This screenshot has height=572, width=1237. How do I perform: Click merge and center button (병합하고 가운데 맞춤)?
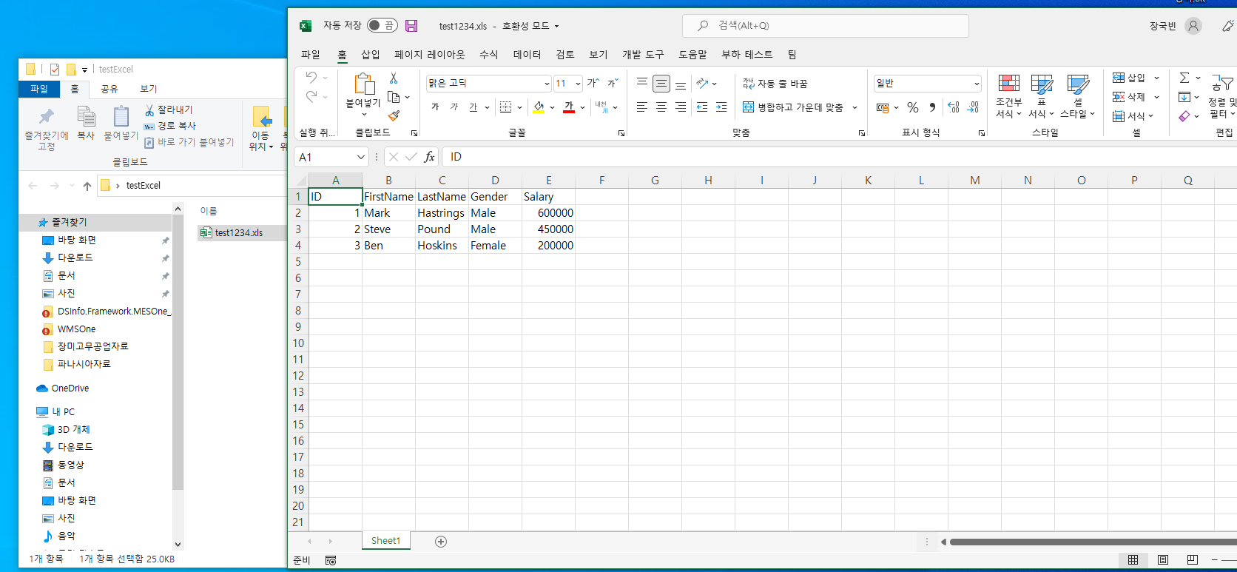792,107
